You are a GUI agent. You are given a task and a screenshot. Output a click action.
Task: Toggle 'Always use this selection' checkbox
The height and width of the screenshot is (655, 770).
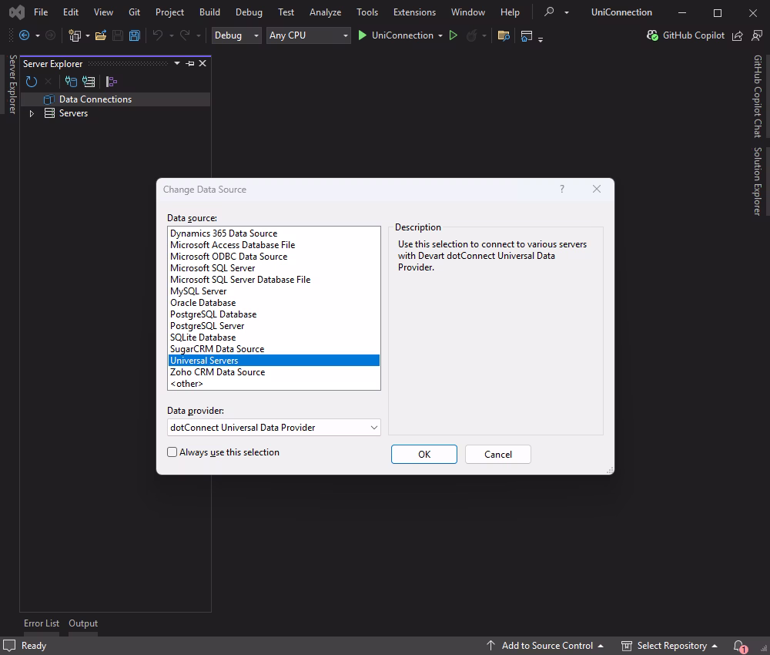click(x=172, y=452)
